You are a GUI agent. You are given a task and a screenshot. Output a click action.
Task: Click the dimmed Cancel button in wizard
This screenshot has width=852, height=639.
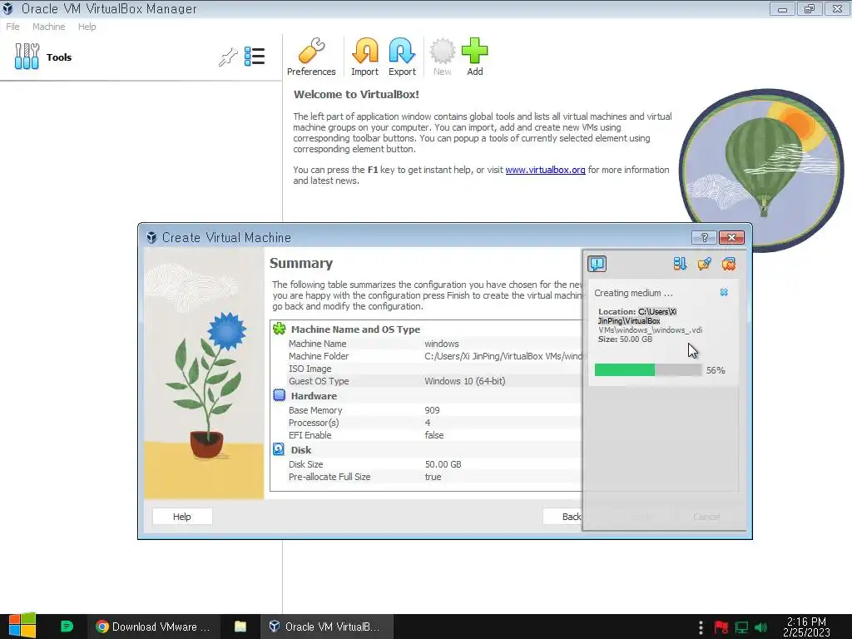706,516
